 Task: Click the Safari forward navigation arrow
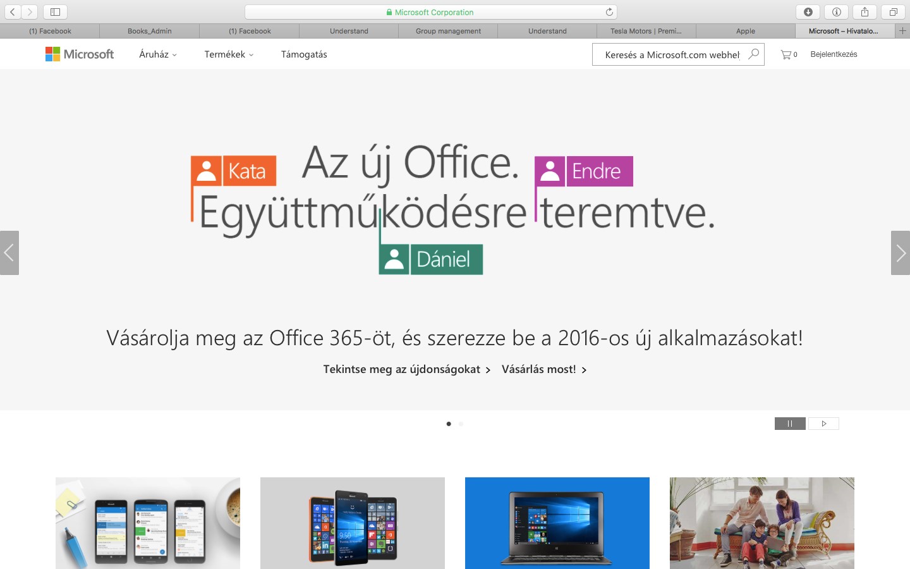pyautogui.click(x=30, y=12)
